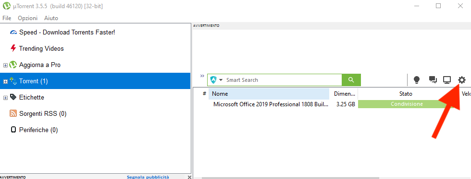
Task: Open the Aiuto menu
Action: coord(51,18)
